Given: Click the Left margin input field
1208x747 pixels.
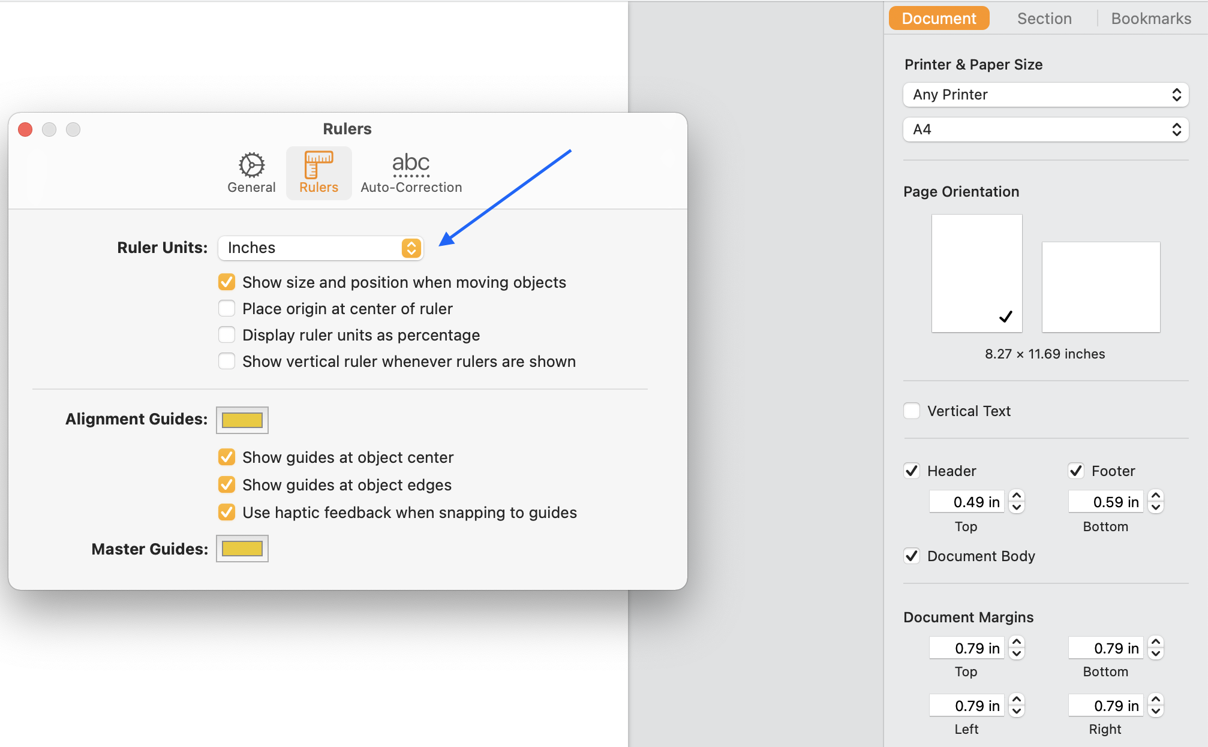Looking at the screenshot, I should [967, 706].
